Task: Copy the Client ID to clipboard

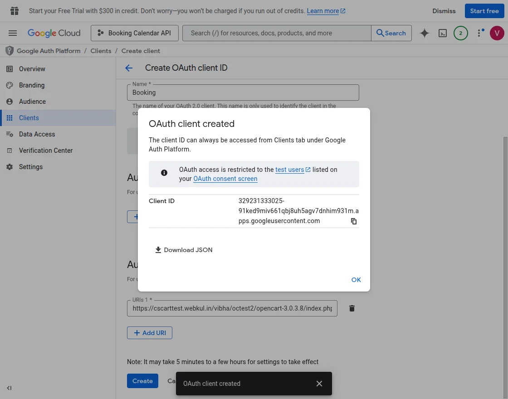Action: (353, 221)
